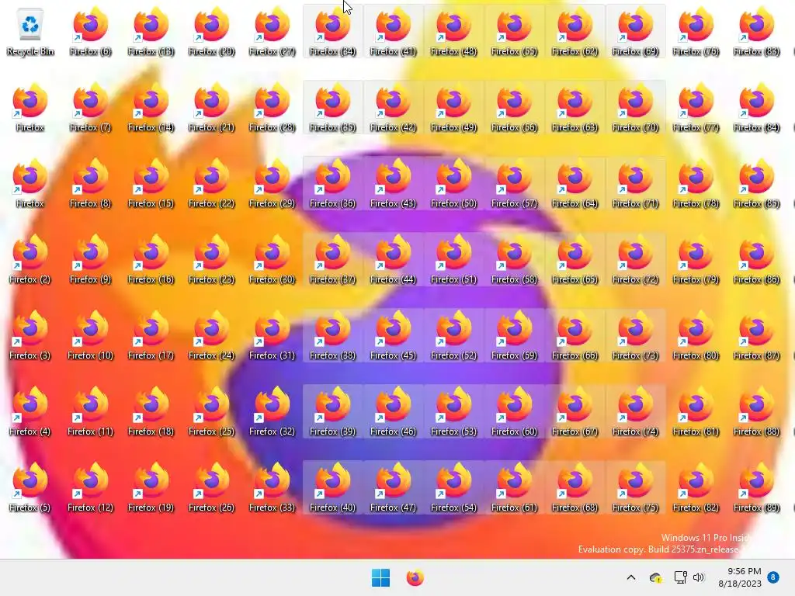The height and width of the screenshot is (596, 795).
Task: Select Firefox (78) shortcut
Action: tap(696, 183)
